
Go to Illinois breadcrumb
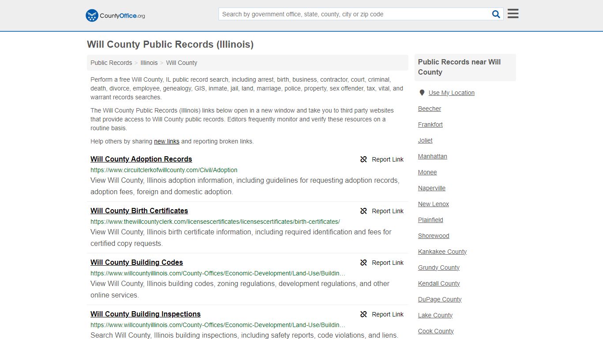coord(149,63)
